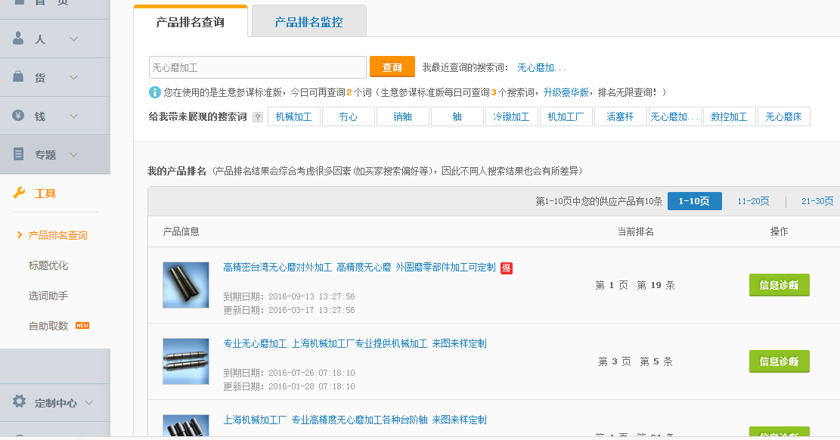The width and height of the screenshot is (840, 440).
Task: Select the 机械加工 keyword tag
Action: pos(293,117)
